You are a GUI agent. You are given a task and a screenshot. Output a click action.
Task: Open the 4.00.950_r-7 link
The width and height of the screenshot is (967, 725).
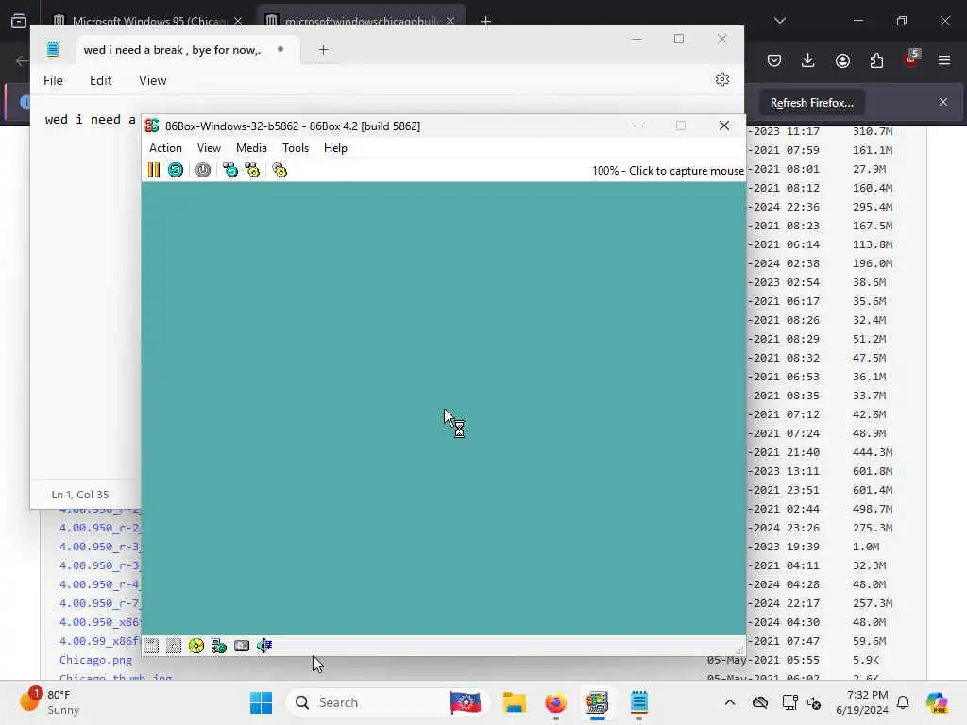coord(100,603)
